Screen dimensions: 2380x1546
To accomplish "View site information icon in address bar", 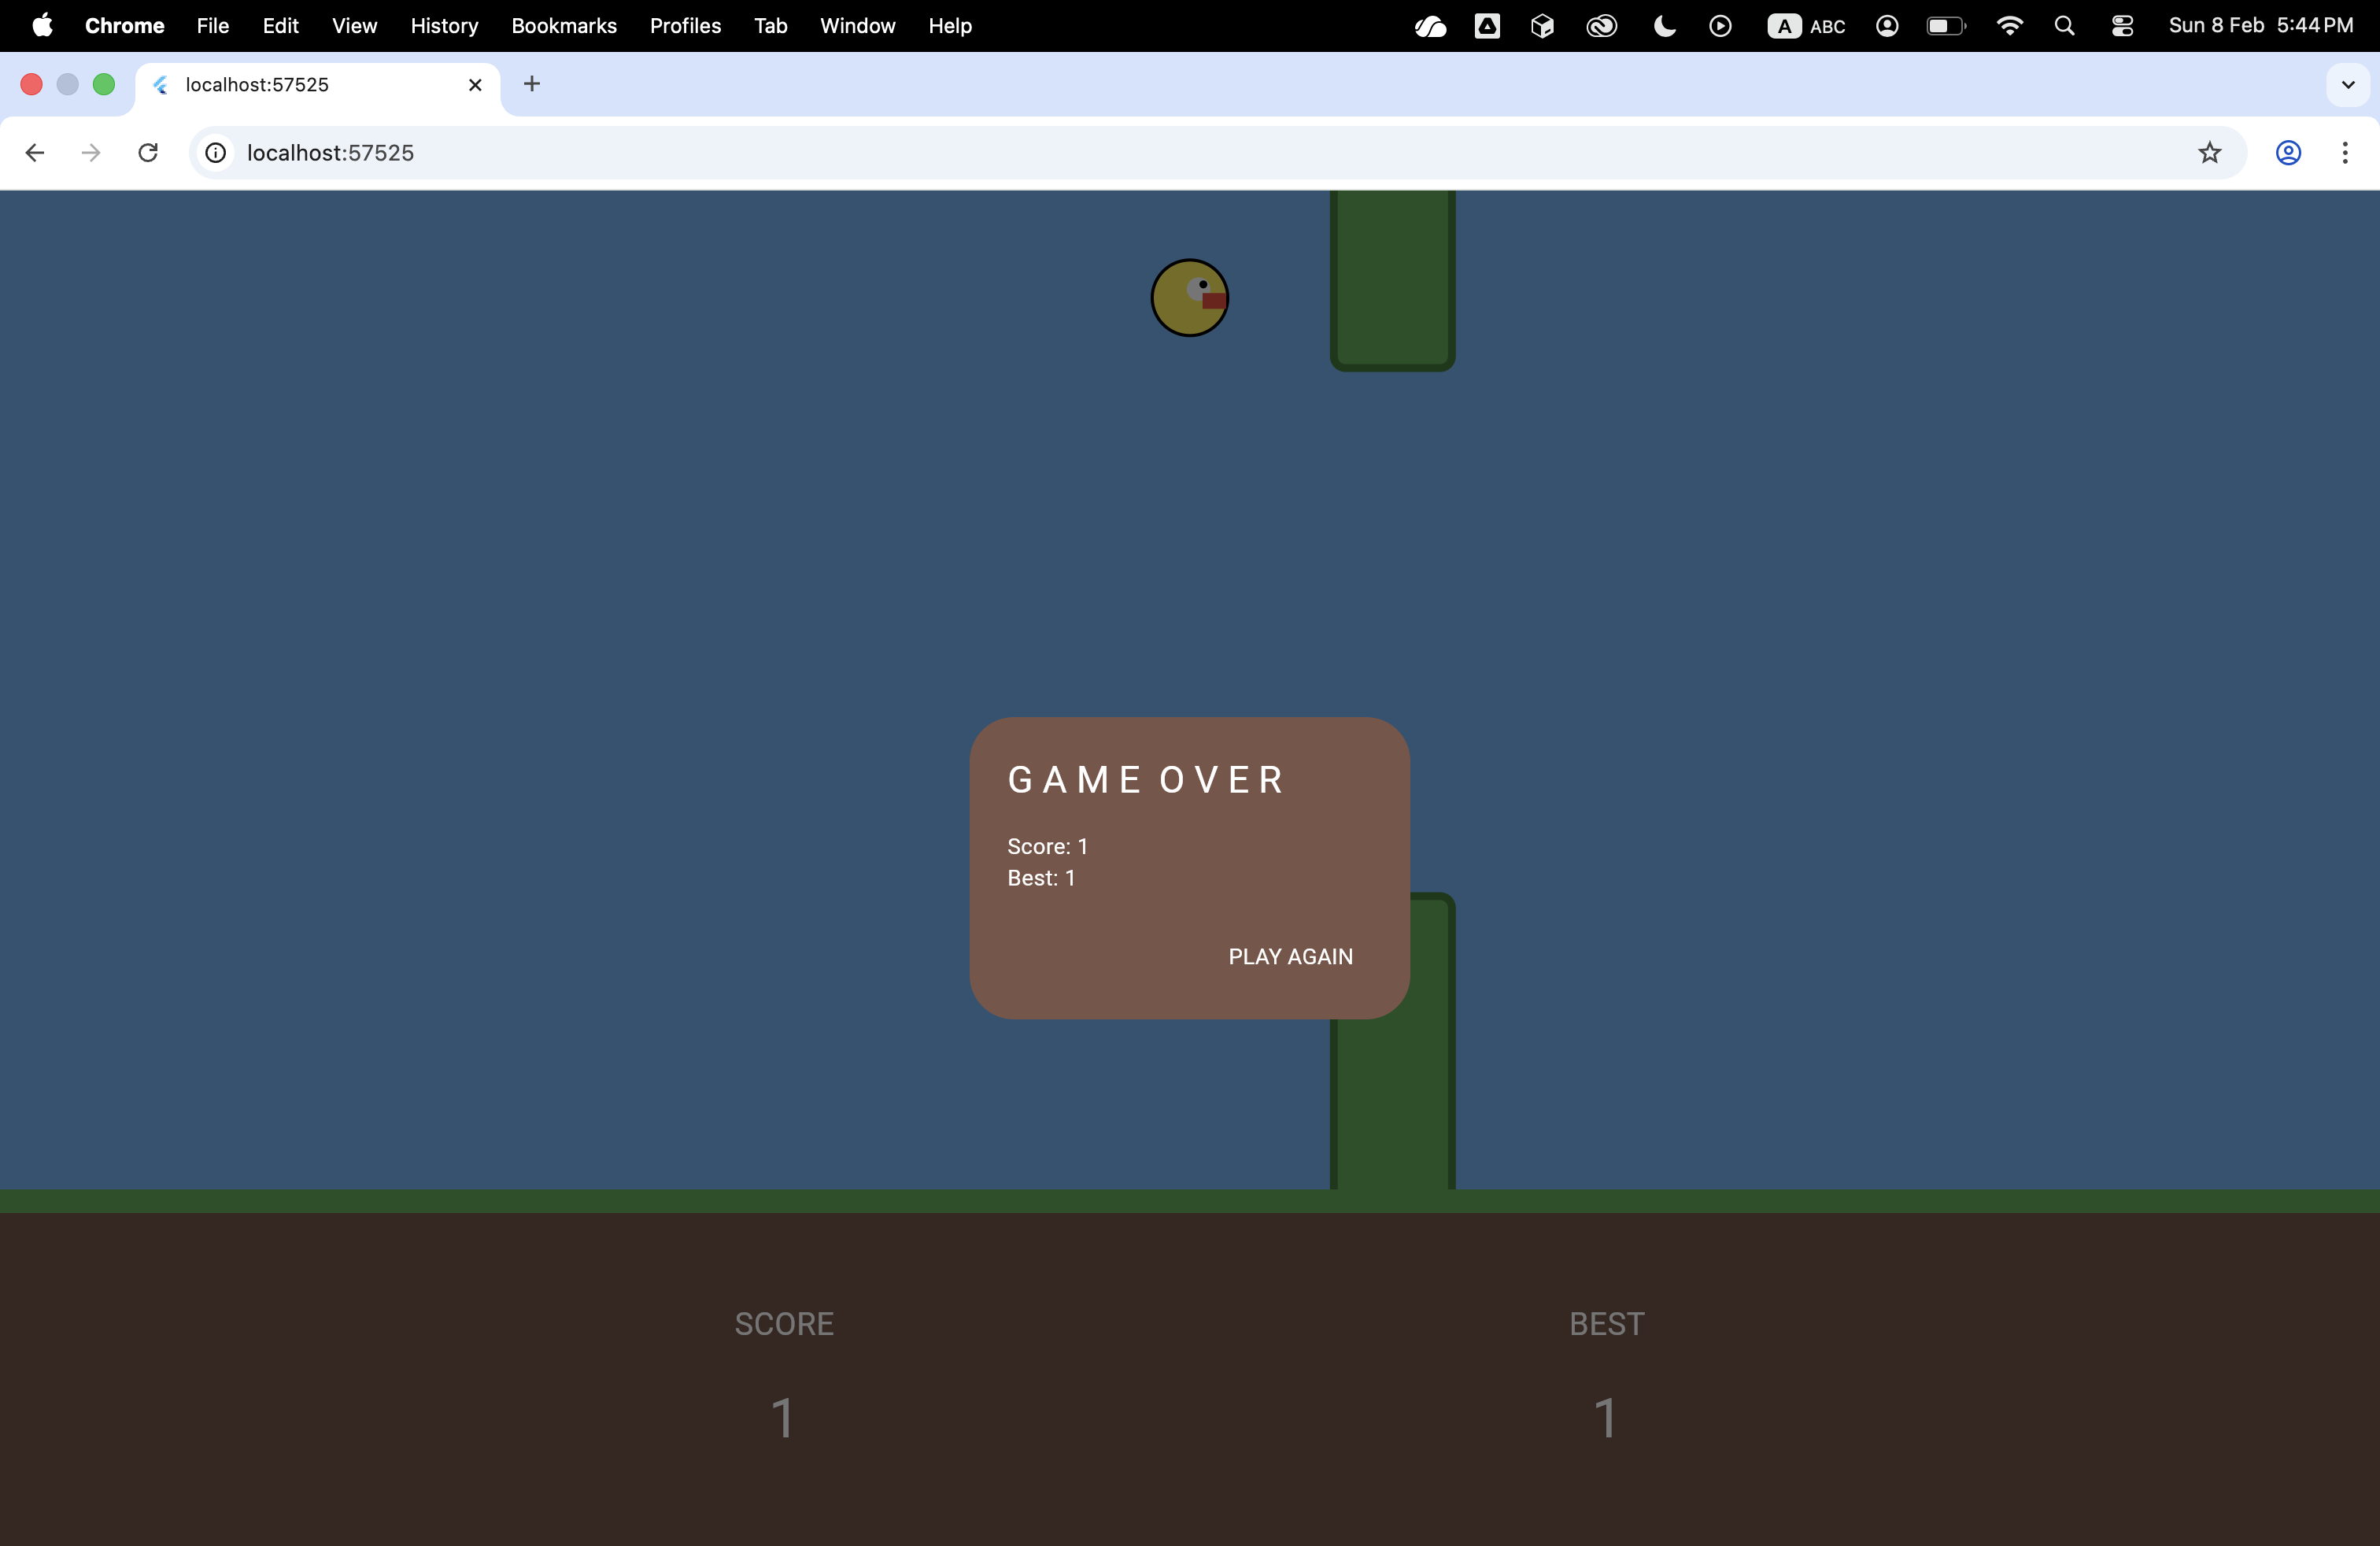I will pos(216,152).
